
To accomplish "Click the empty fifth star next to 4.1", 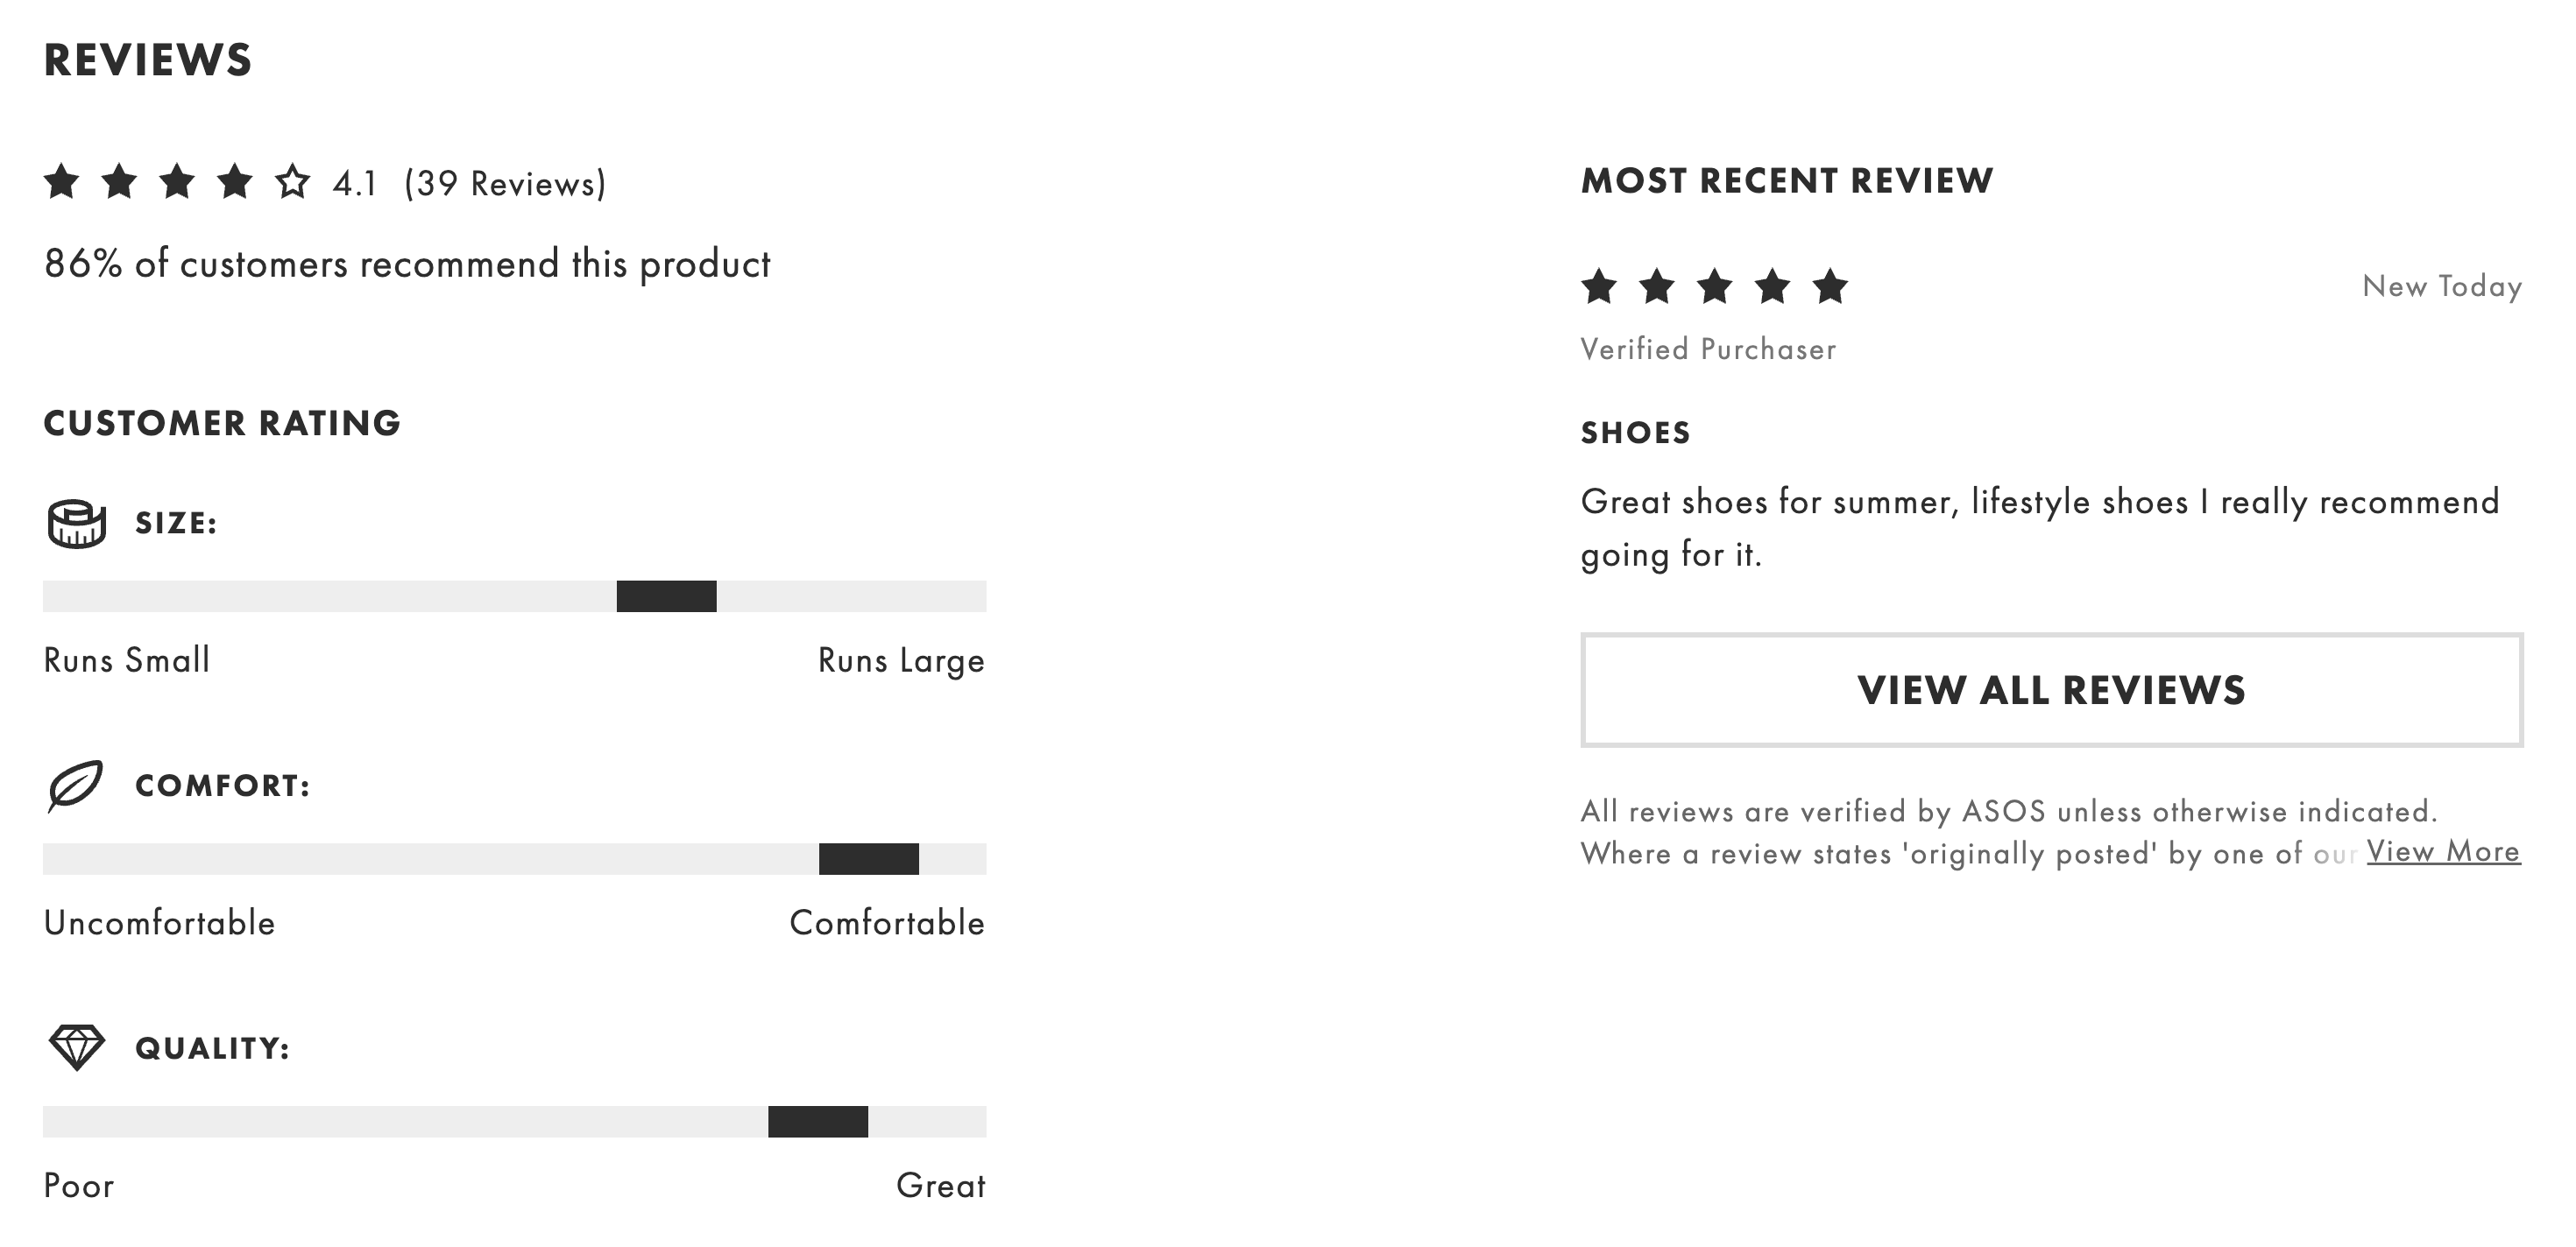I will (x=291, y=183).
